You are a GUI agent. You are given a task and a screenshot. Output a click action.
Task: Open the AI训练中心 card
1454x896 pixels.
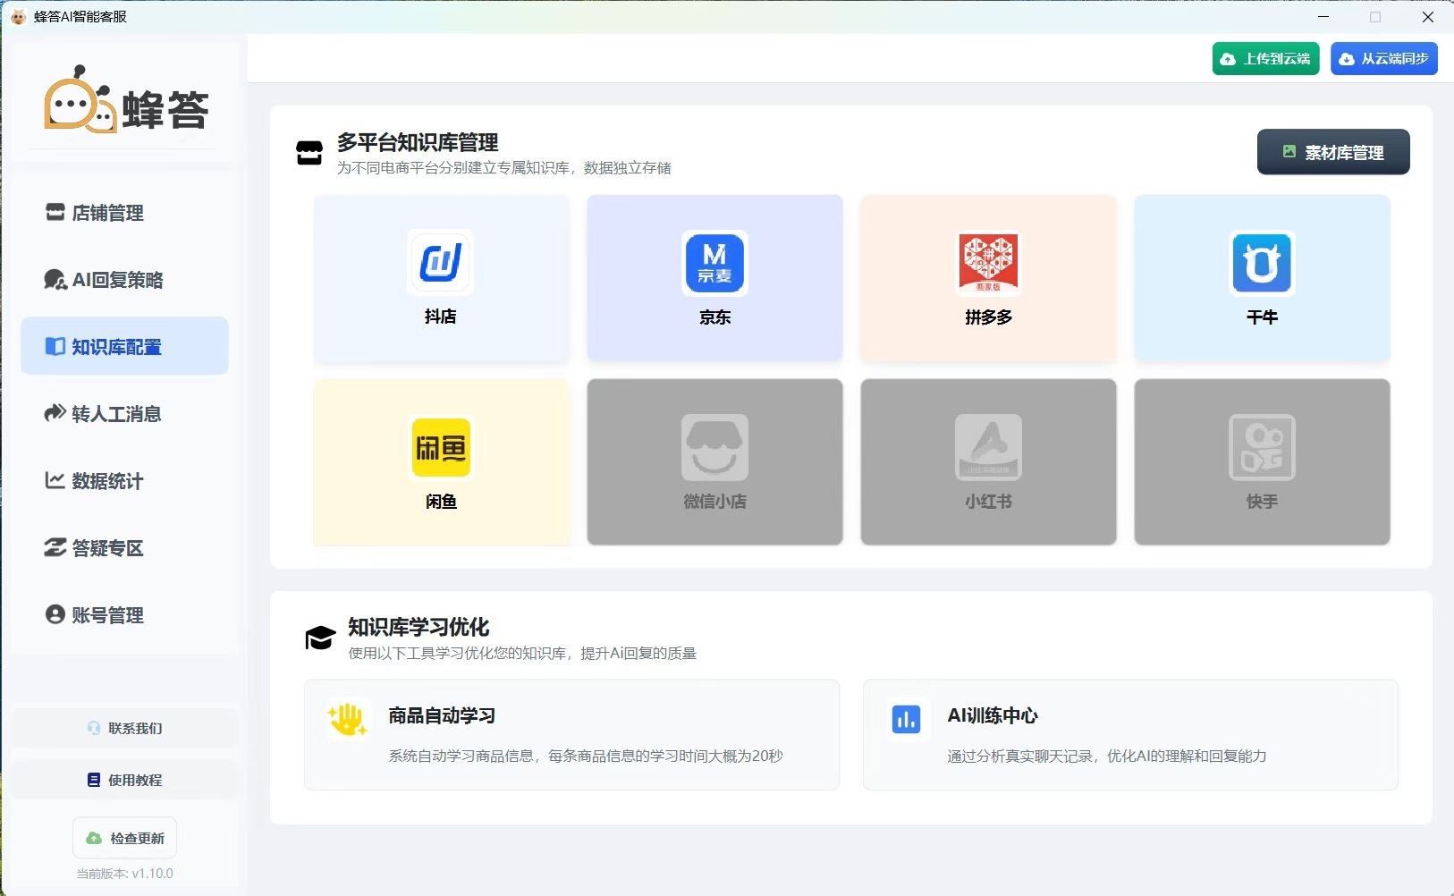click(x=1129, y=734)
